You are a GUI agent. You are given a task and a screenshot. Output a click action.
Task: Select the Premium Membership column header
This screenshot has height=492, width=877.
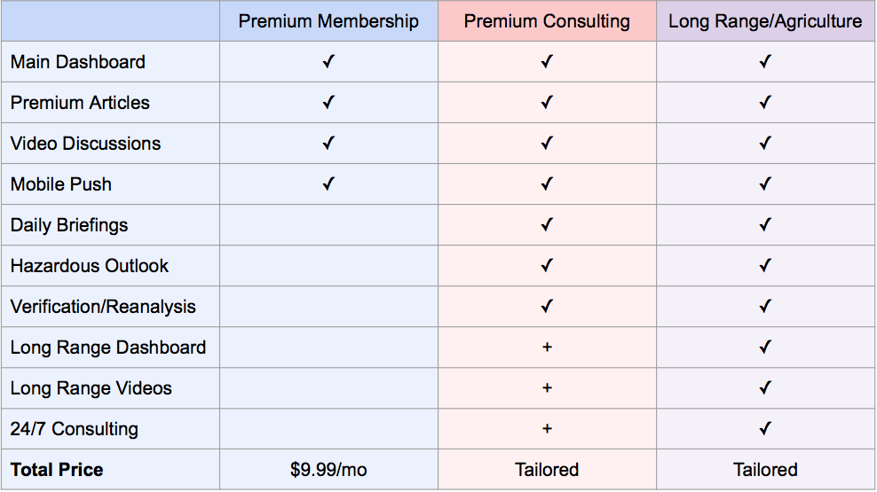point(328,21)
